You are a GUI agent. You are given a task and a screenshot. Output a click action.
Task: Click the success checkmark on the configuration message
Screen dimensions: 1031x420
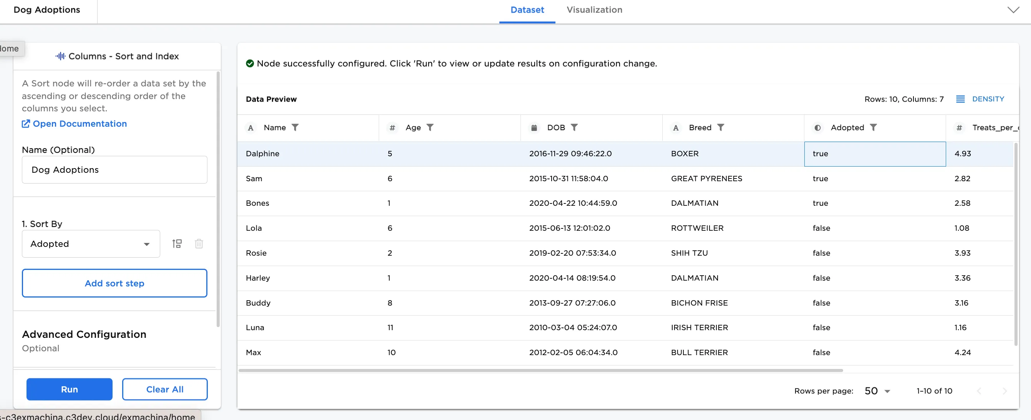(x=250, y=63)
